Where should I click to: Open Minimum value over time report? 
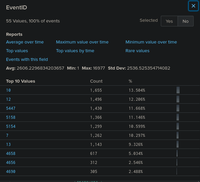coord(151,42)
